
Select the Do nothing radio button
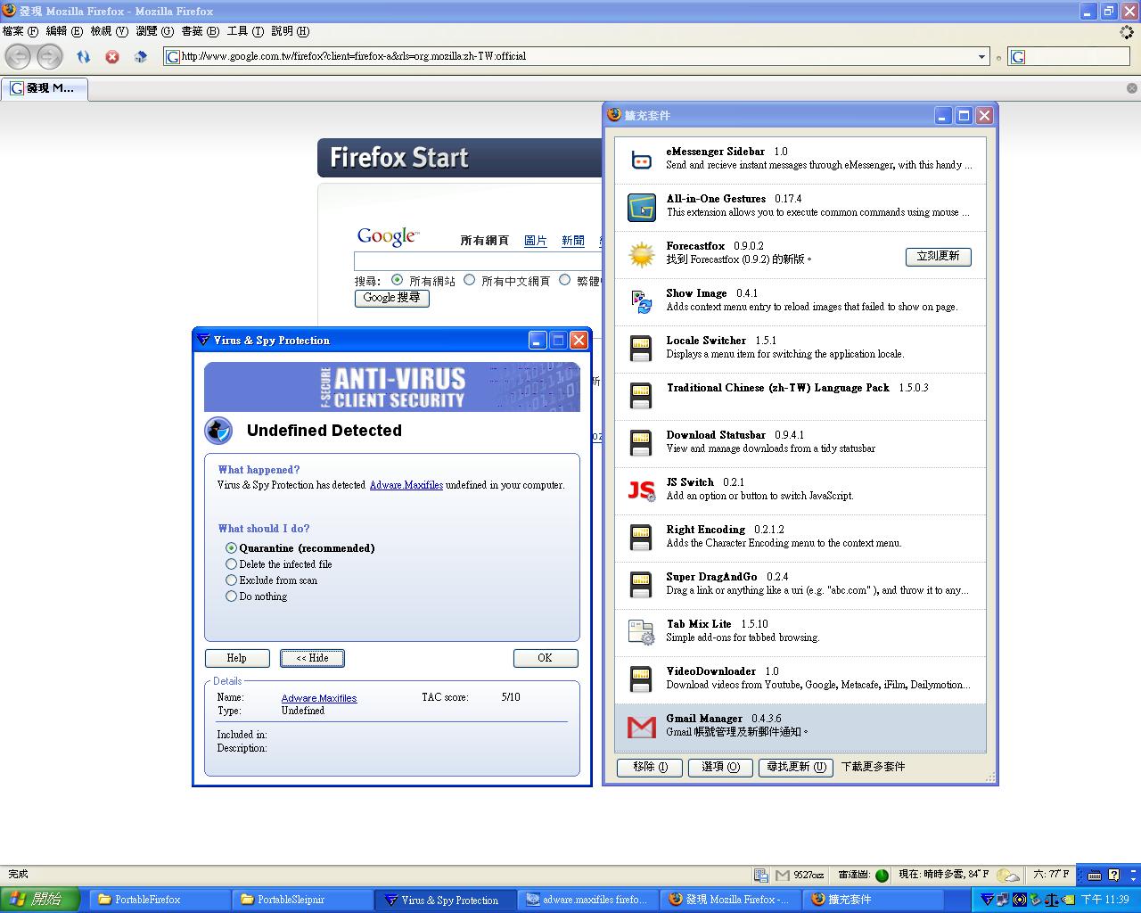tap(232, 596)
